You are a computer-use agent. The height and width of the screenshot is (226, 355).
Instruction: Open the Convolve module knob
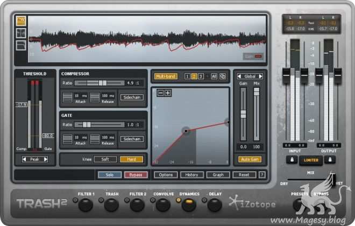(163, 205)
